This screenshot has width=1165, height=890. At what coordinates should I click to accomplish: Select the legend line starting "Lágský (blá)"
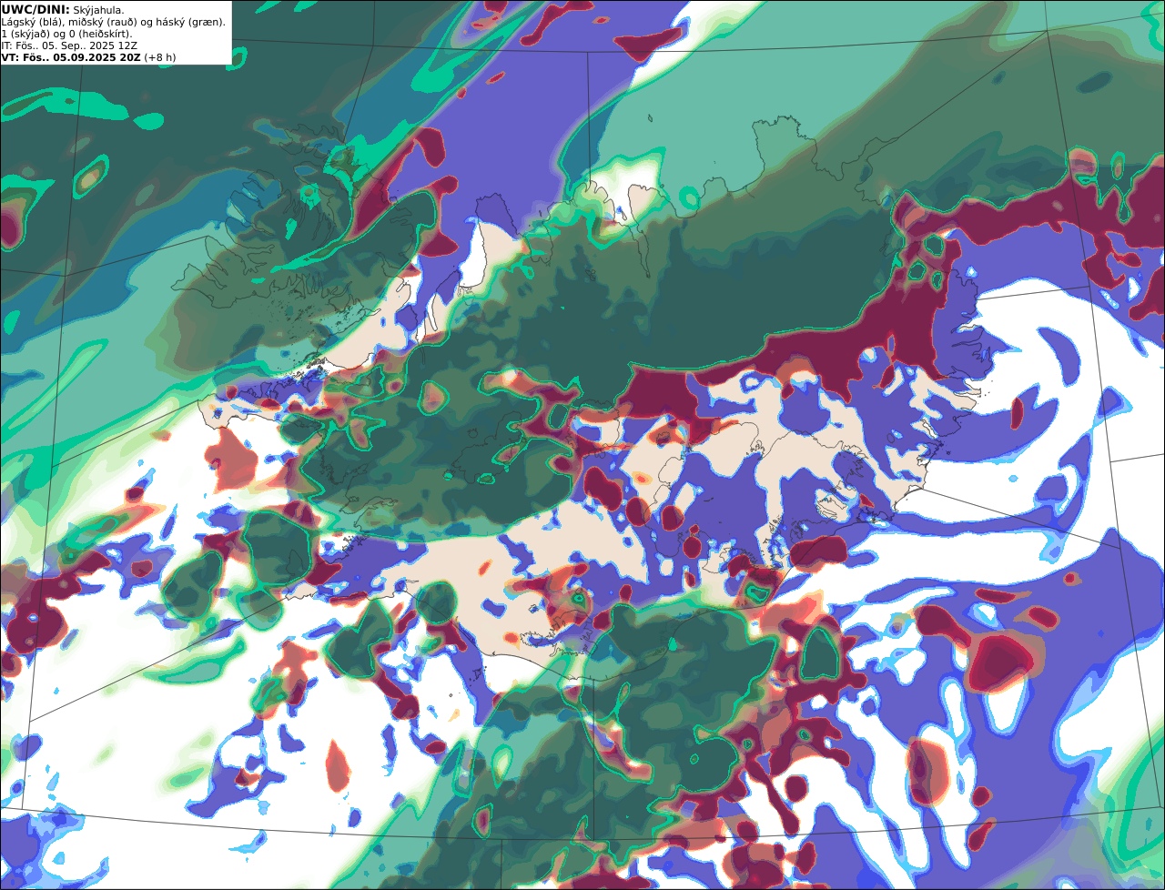pyautogui.click(x=114, y=21)
